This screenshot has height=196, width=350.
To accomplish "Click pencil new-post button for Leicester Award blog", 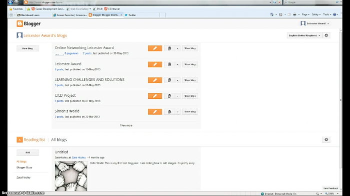I will pyautogui.click(x=155, y=64).
